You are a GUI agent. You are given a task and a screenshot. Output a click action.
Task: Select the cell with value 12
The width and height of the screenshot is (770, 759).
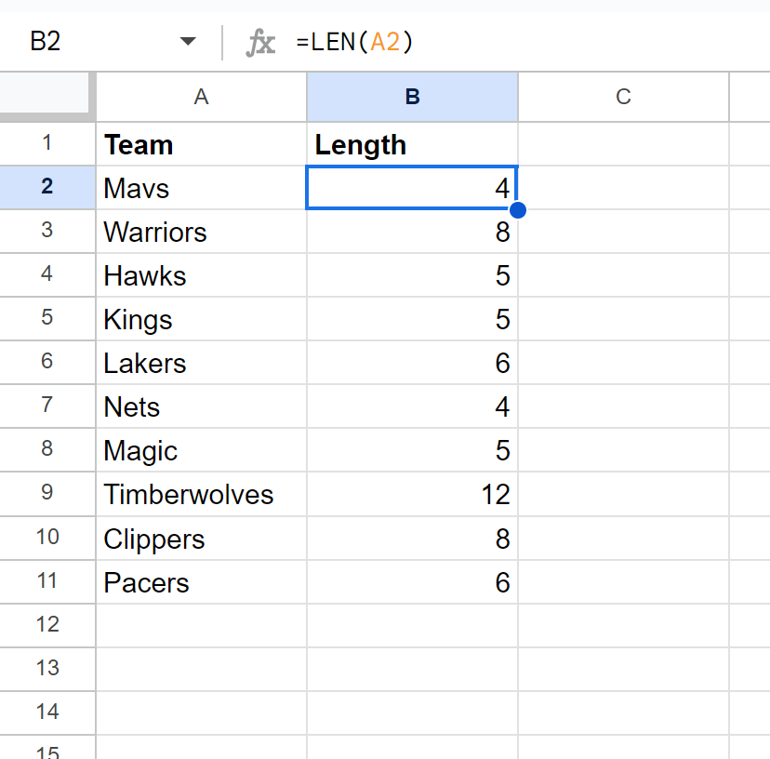412,494
